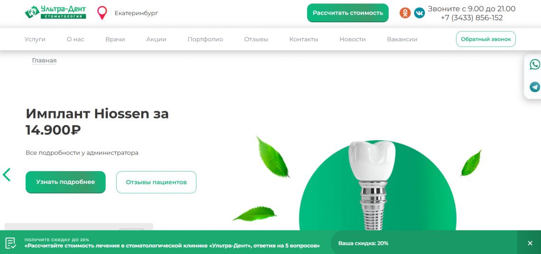541x254 pixels.
Task: Click the red location pin icon
Action: 102,13
